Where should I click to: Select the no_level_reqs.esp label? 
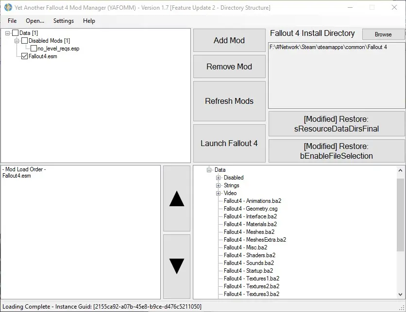coord(58,49)
